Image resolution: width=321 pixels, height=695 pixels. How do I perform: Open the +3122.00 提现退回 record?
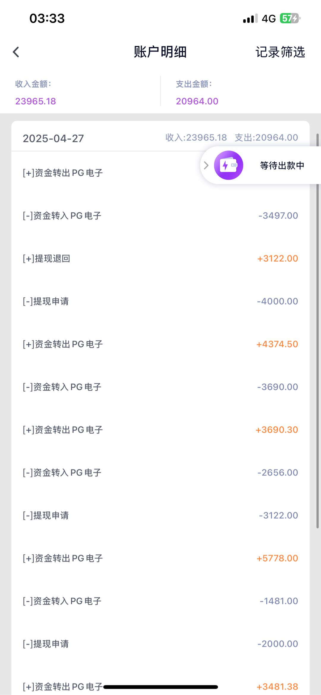pos(160,258)
